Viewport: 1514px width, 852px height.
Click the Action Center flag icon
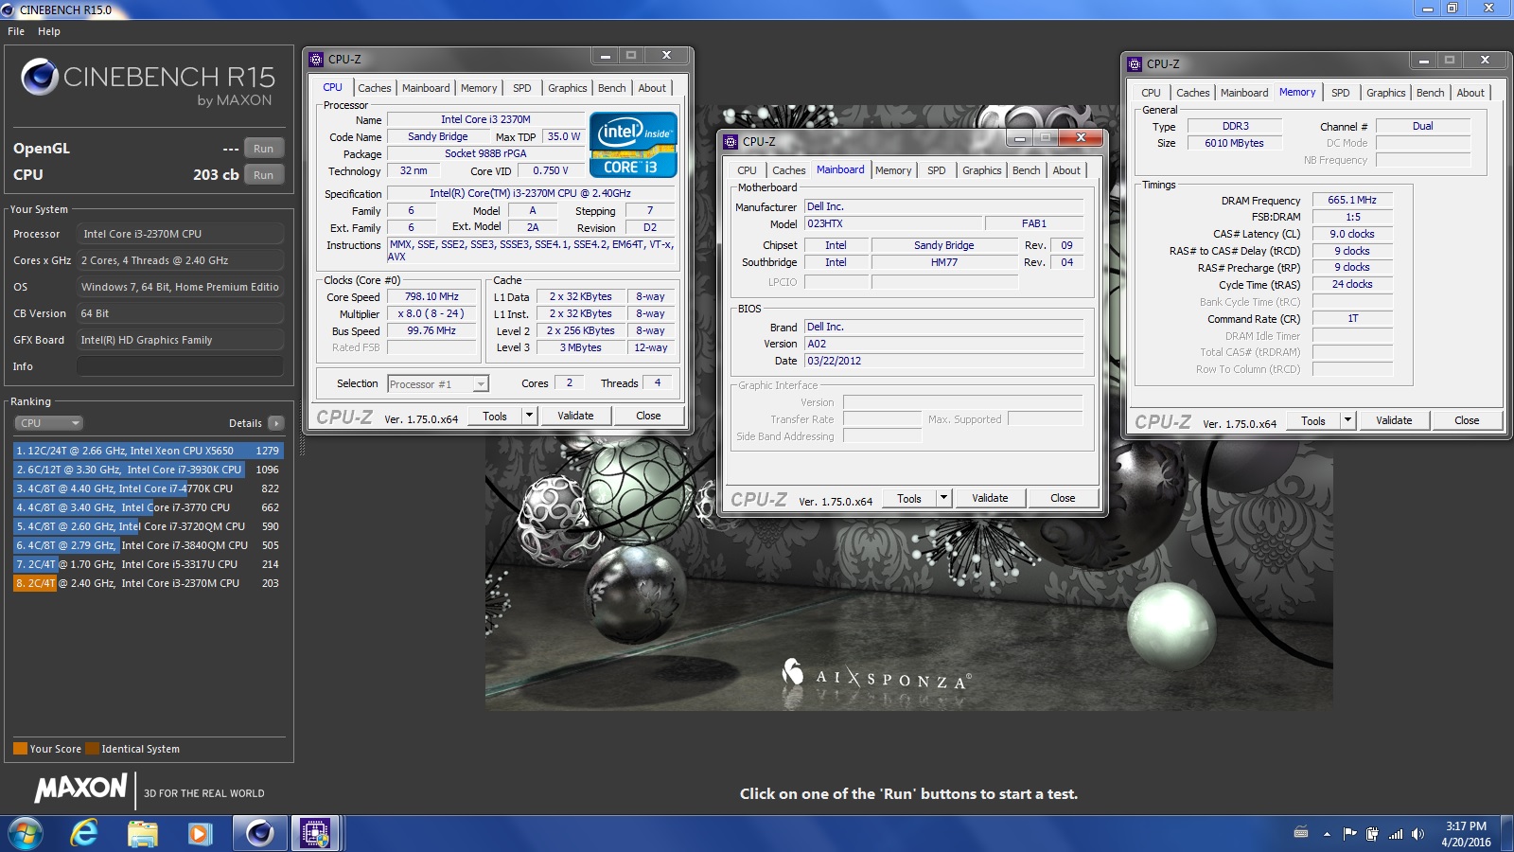pos(1350,834)
